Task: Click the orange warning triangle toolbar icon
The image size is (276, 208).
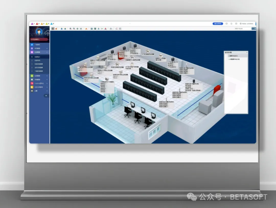Action: [x=86, y=29]
